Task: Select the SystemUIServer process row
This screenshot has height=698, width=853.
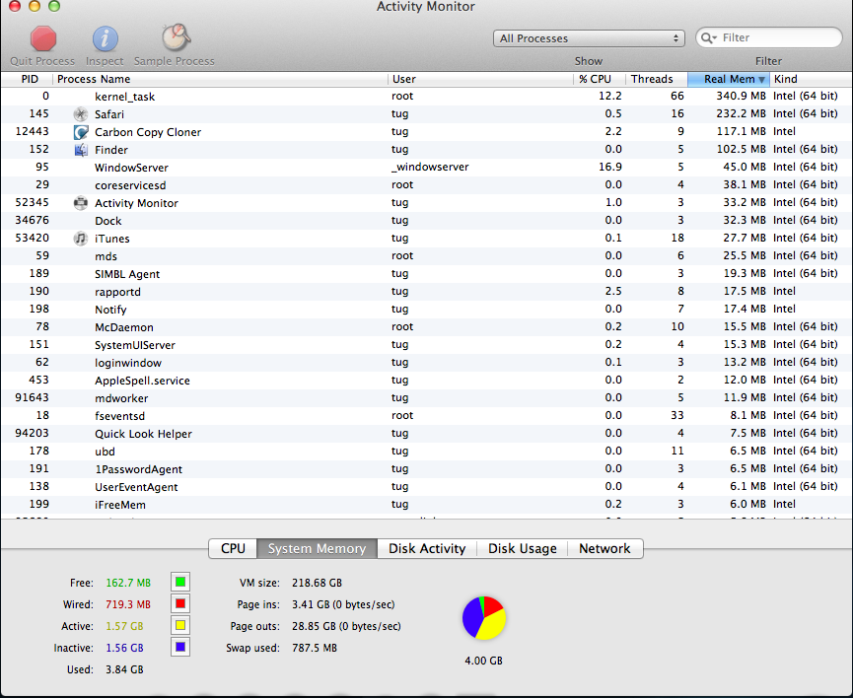Action: [426, 344]
